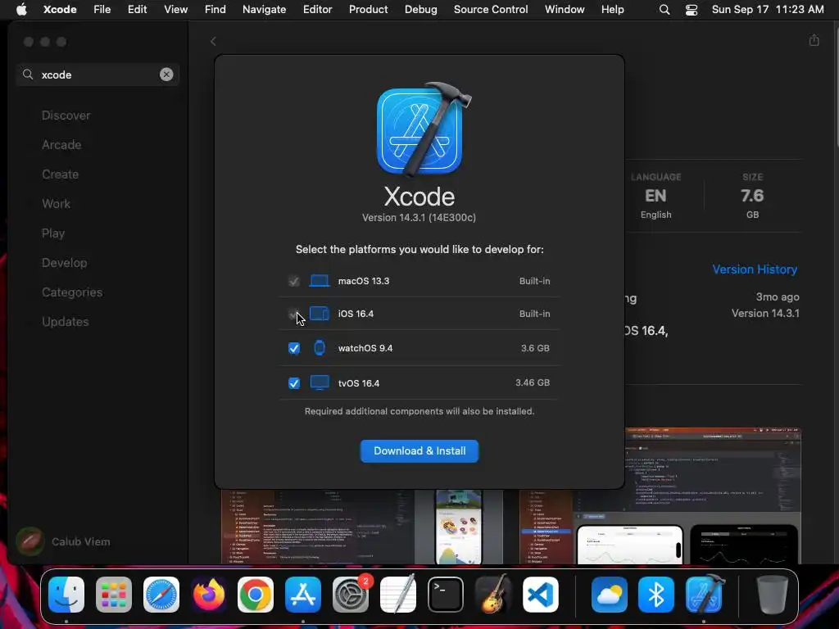Select Develop in App Store sidebar
This screenshot has width=839, height=629.
coord(64,263)
